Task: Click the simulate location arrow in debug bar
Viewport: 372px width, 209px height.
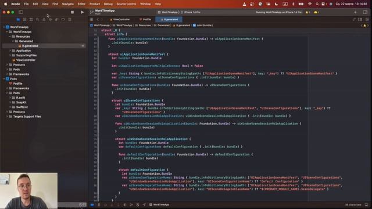Action: click(144, 205)
